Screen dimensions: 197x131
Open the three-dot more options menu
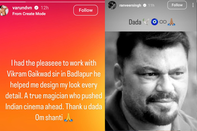[x=192, y=5]
